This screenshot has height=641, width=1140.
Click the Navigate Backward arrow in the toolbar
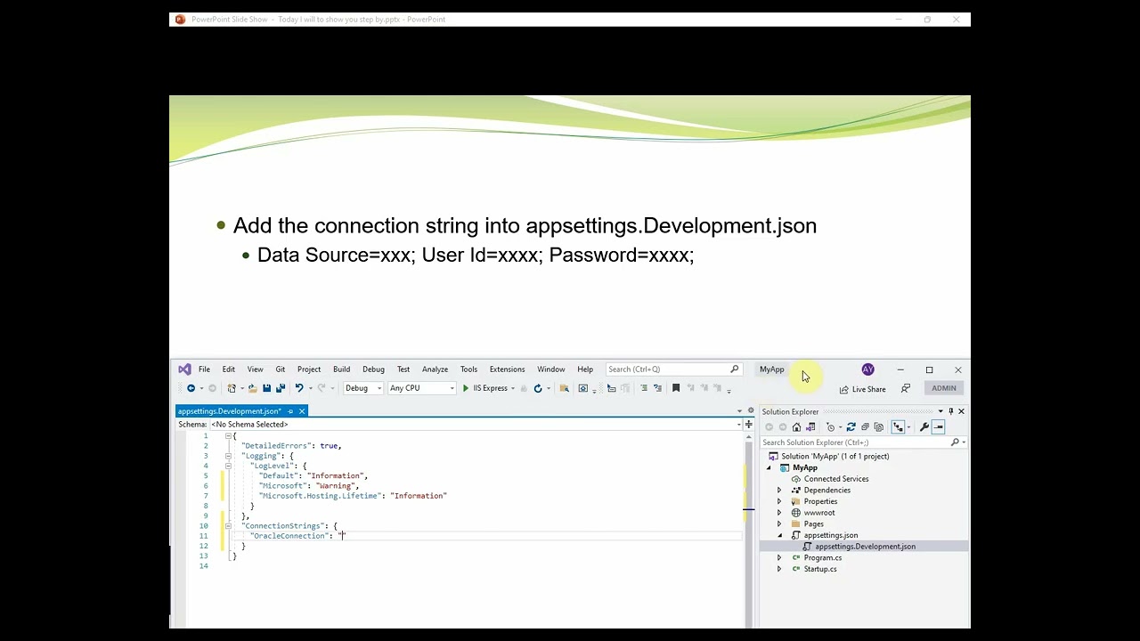[191, 388]
